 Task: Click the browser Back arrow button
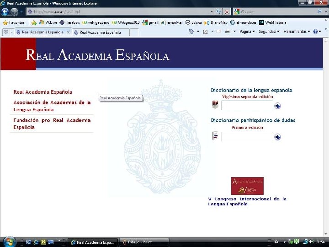point(5,12)
